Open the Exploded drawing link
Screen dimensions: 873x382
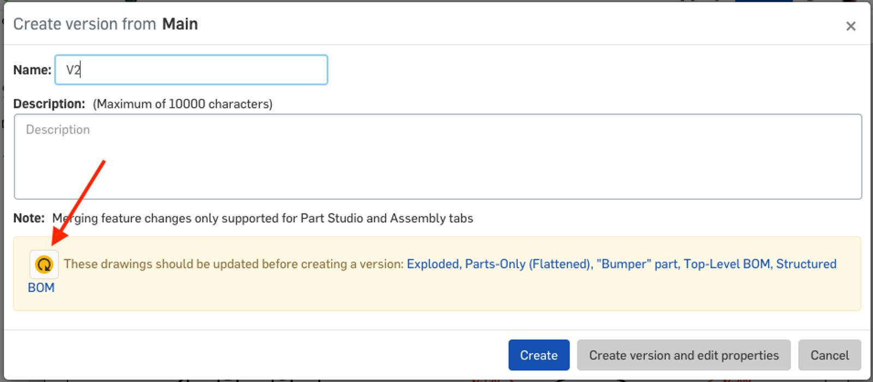point(433,264)
